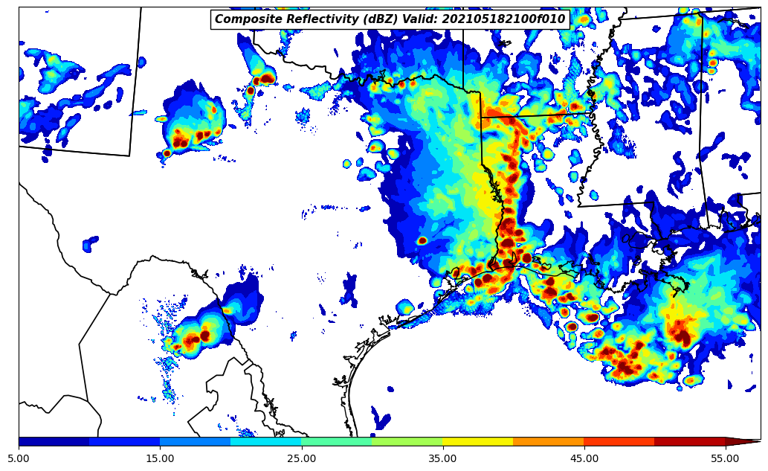Select the 25.00 colorbar tick label
Screen dimensions: 768x471
pyautogui.click(x=301, y=458)
